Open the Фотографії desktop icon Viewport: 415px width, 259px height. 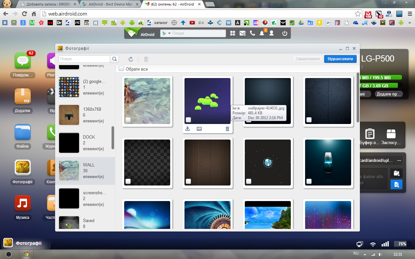click(23, 168)
